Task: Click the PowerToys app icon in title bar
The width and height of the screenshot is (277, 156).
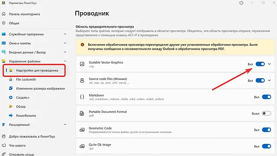Action: (x=3, y=3)
